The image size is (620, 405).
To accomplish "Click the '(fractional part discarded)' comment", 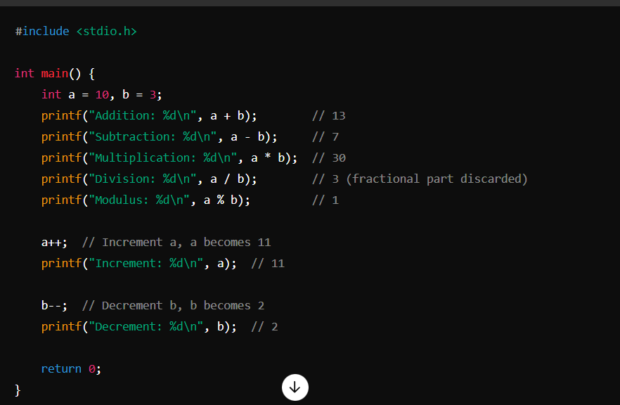I will (x=437, y=179).
